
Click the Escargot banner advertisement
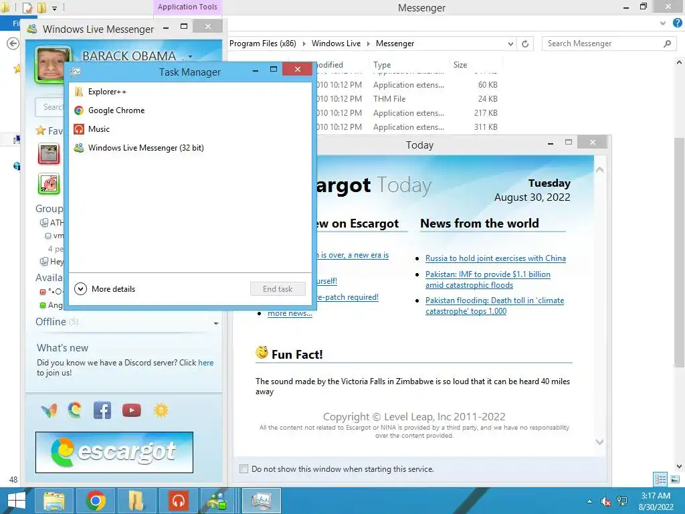[x=114, y=452]
